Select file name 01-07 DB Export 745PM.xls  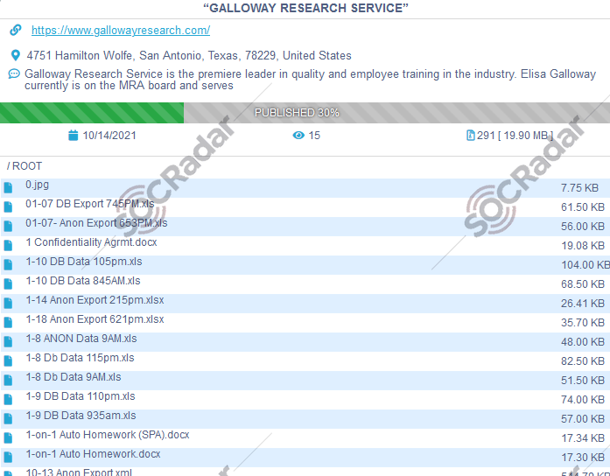point(90,204)
